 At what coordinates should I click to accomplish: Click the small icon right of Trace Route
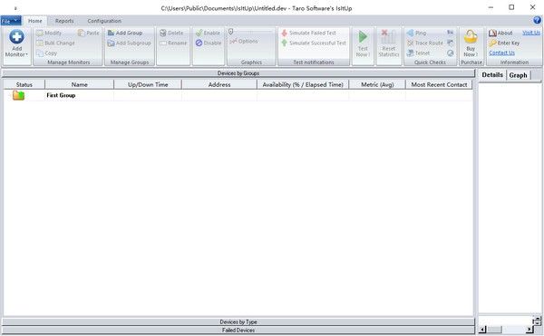pos(450,43)
